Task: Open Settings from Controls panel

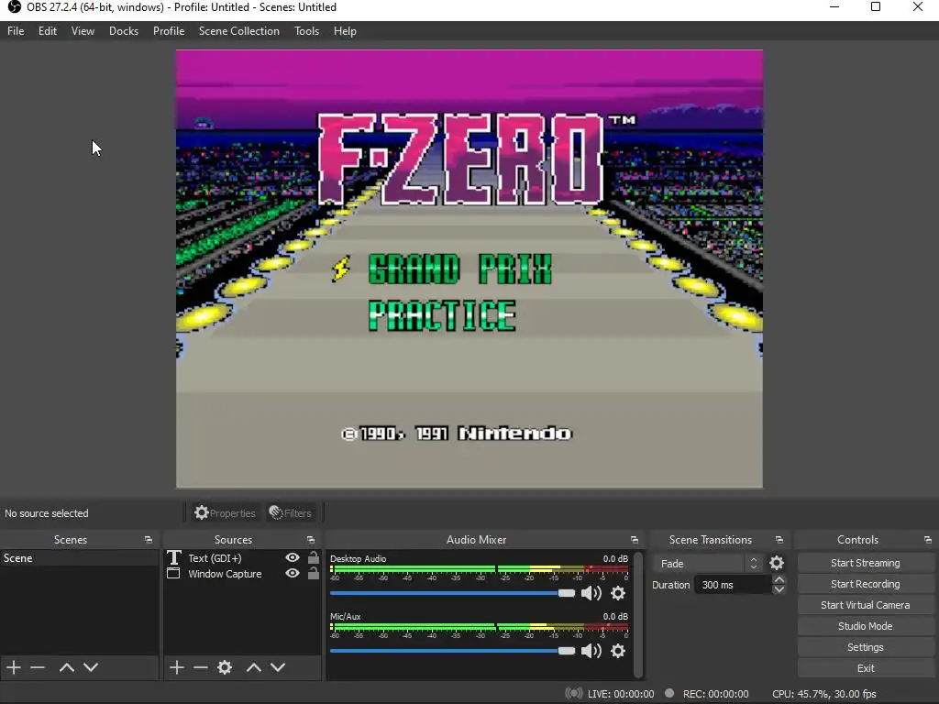Action: coord(866,647)
